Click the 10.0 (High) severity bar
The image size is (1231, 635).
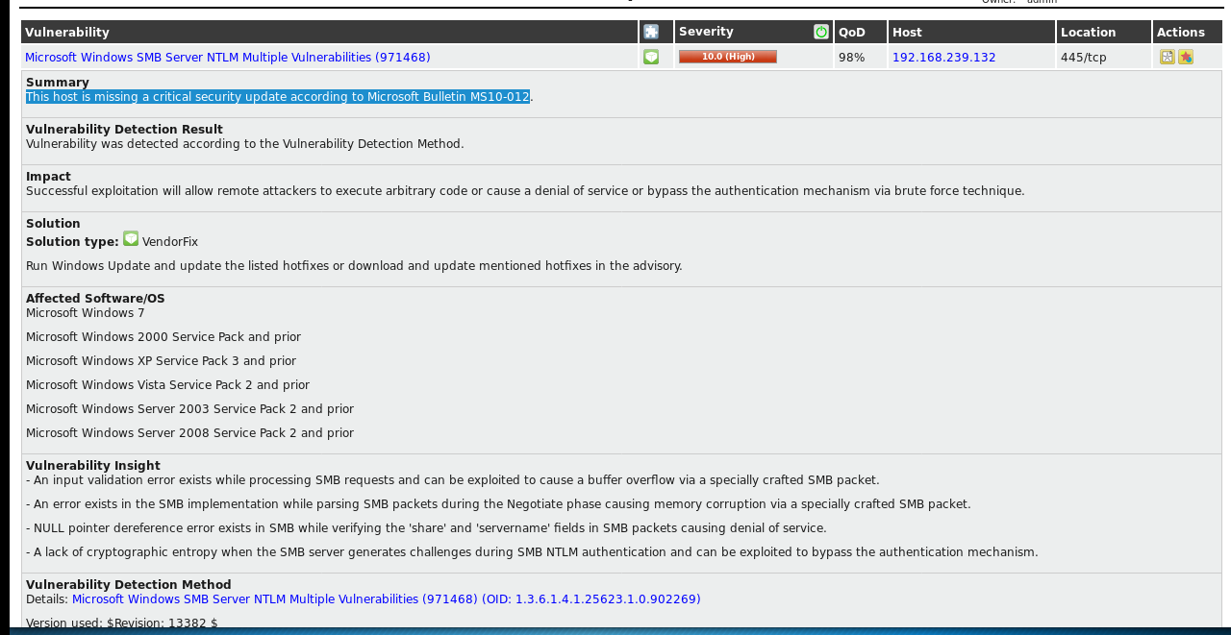click(728, 57)
